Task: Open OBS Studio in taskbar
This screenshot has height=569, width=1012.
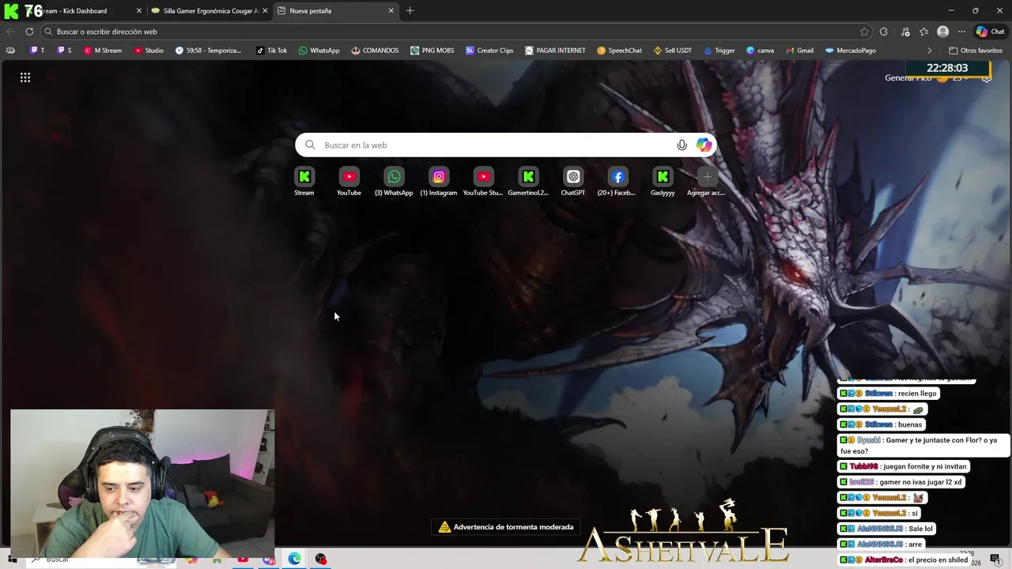Action: [320, 559]
